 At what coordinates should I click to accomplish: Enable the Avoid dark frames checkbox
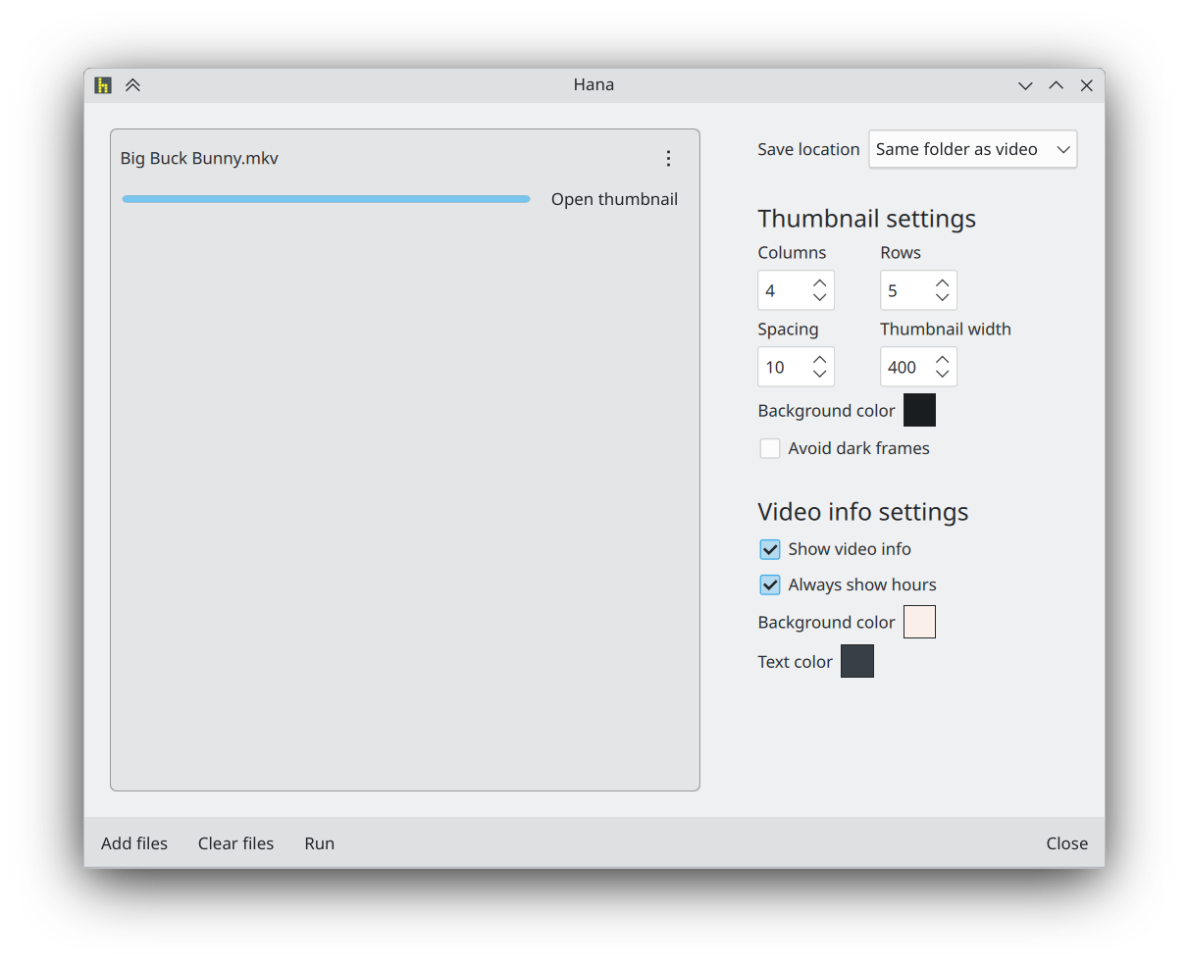pos(770,448)
